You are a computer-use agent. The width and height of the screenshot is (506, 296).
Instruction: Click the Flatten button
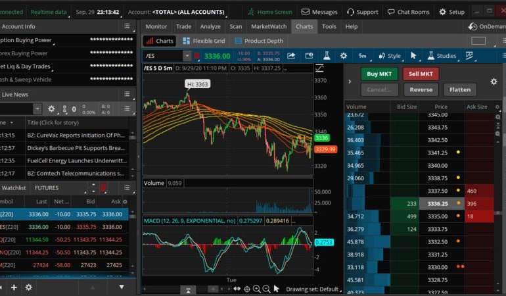tap(460, 89)
